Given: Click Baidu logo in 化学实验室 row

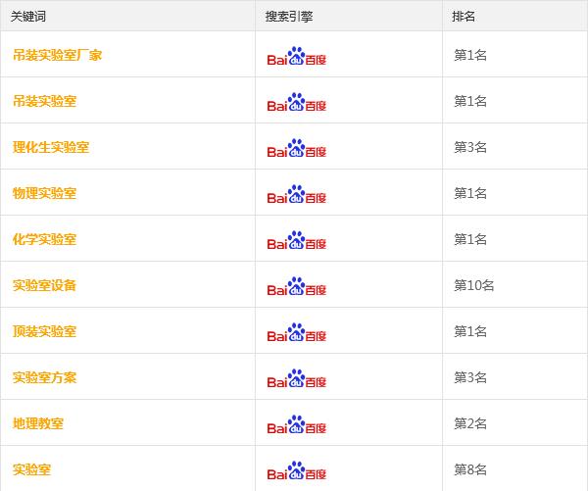Looking at the screenshot, I should click(297, 240).
